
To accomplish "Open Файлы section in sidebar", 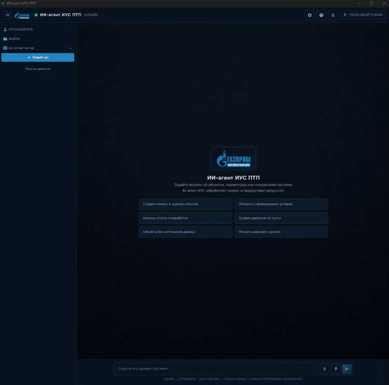I will (11, 39).
